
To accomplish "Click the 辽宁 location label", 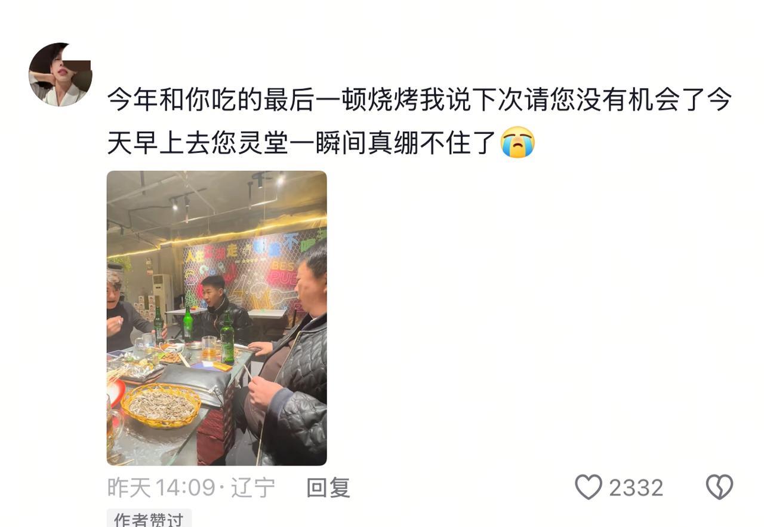I will tap(252, 488).
